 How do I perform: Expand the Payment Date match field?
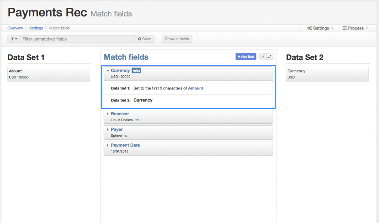click(108, 145)
